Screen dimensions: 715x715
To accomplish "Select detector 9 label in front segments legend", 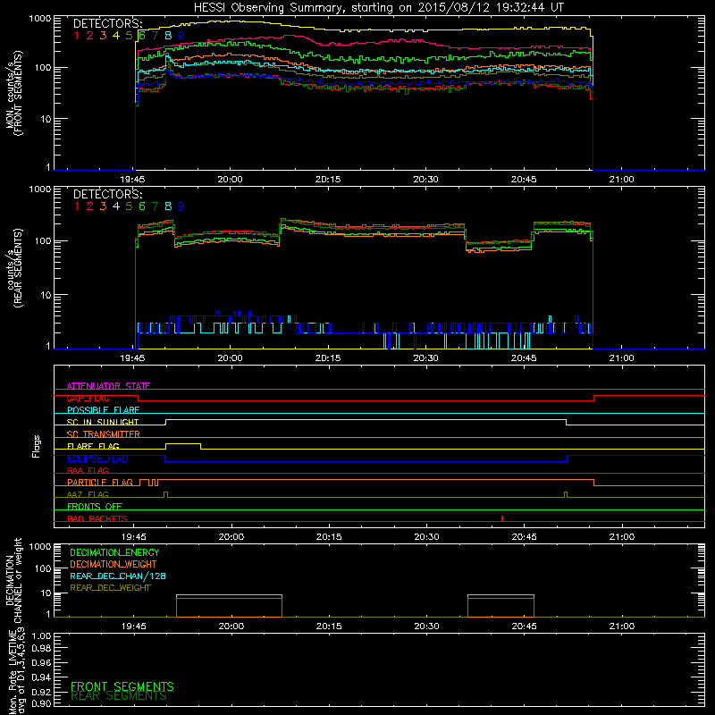I will click(181, 35).
